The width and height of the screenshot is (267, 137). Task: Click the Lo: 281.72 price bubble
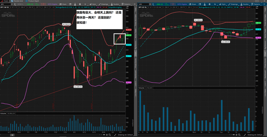[78, 87]
